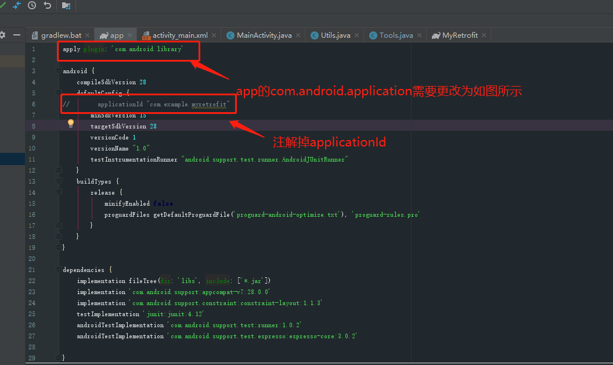Click the Gradle elephant icon on MyRetrofit tab
Screen dimensions: 613x365
point(436,35)
